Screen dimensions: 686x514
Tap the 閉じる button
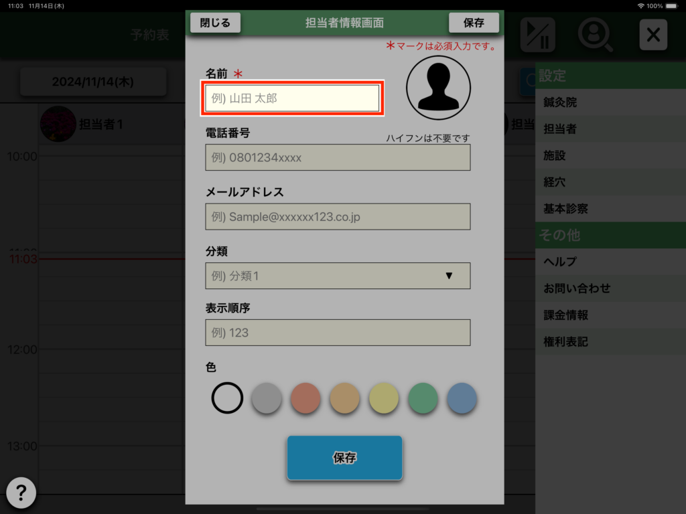tap(215, 23)
